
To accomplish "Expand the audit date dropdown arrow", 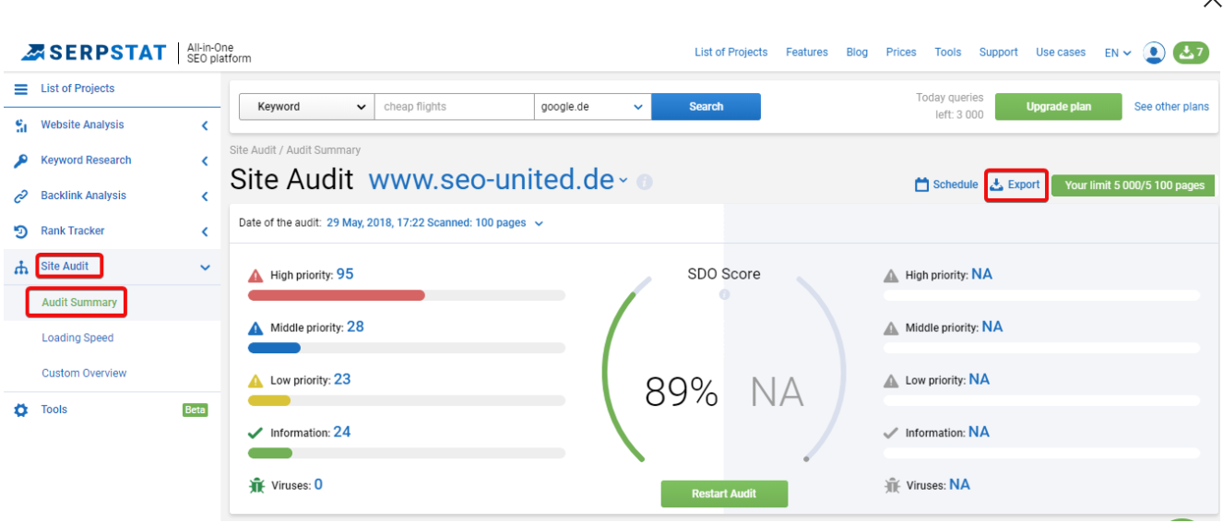I will click(539, 223).
